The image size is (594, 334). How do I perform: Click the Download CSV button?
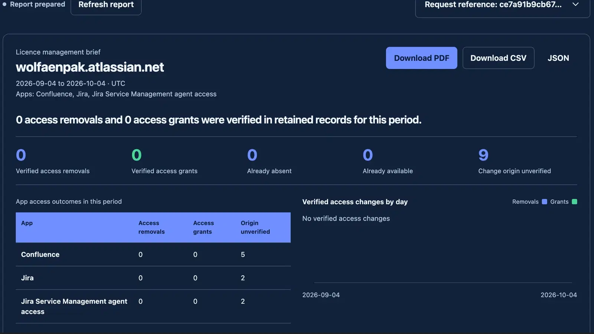click(498, 58)
